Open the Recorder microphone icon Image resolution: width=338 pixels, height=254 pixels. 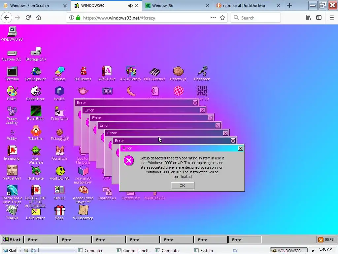pos(202,74)
